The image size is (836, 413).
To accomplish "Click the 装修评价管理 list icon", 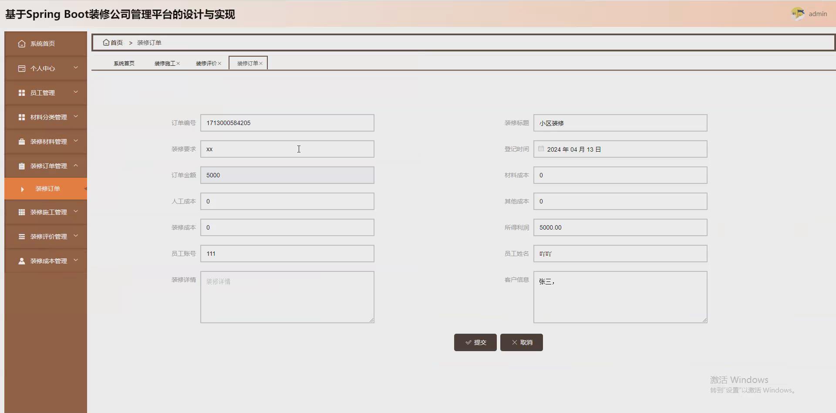I will (x=22, y=237).
